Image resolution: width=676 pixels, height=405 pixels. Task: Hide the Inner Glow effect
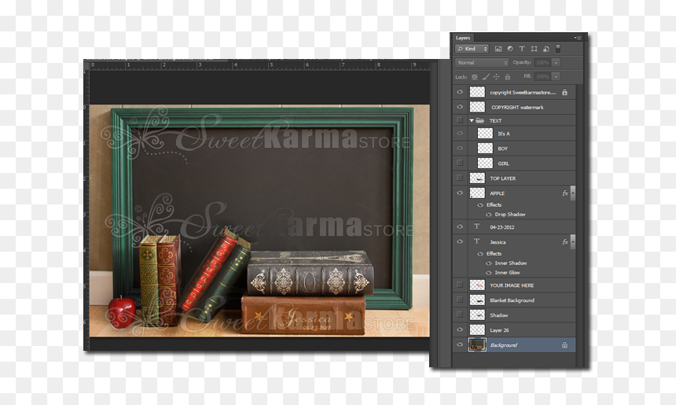pyautogui.click(x=488, y=273)
